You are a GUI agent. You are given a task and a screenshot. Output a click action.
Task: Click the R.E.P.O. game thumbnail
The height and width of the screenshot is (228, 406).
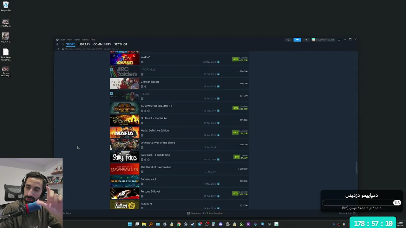(124, 96)
